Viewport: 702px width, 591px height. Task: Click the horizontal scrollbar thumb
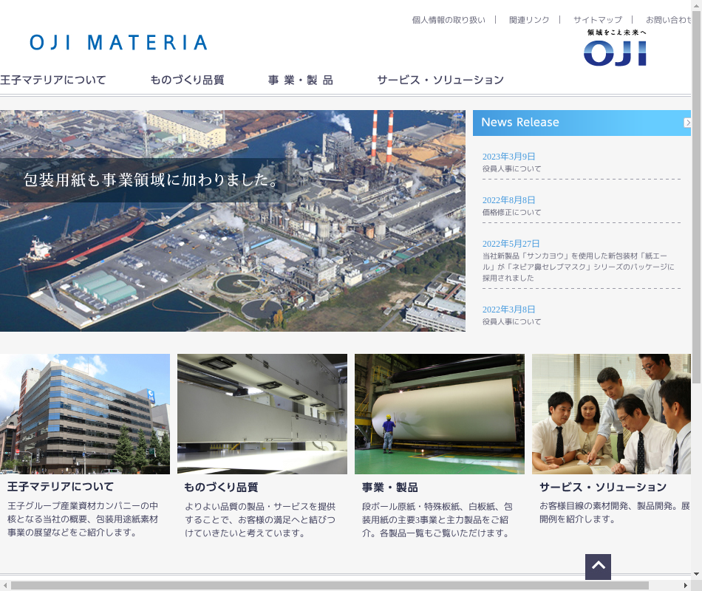[330, 585]
